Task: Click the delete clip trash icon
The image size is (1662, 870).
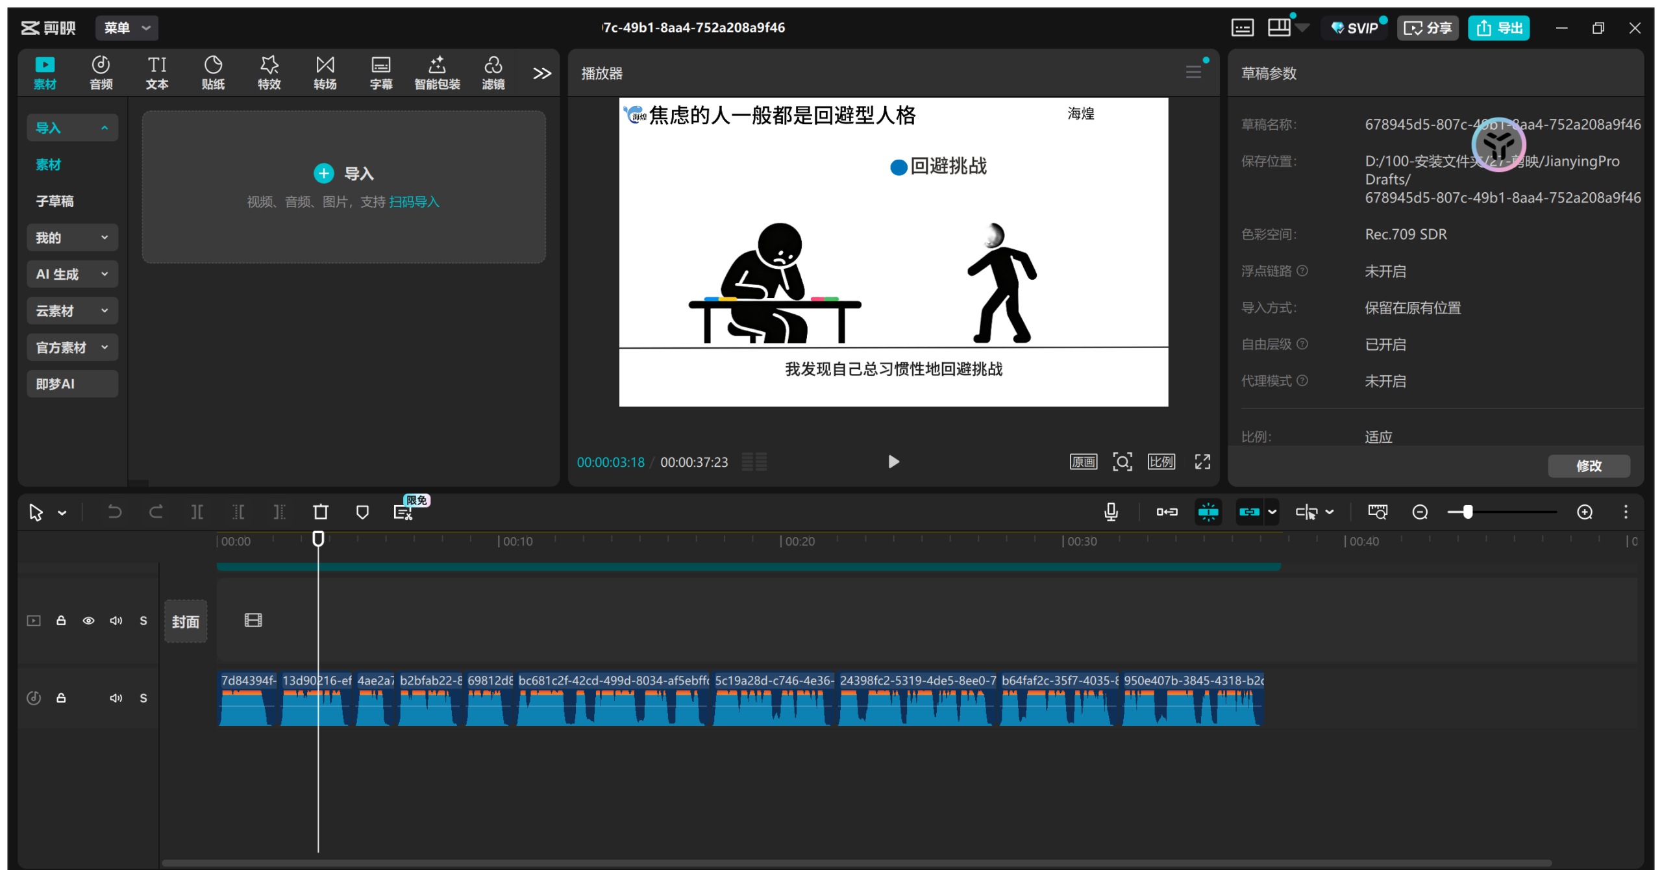Action: click(x=321, y=512)
